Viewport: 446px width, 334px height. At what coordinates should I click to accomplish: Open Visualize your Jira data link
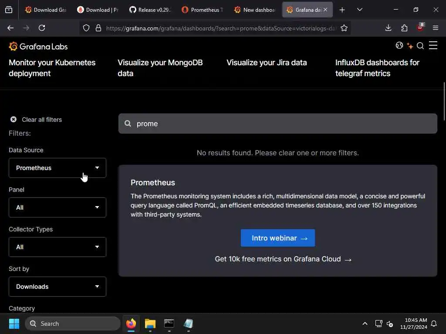tap(267, 63)
